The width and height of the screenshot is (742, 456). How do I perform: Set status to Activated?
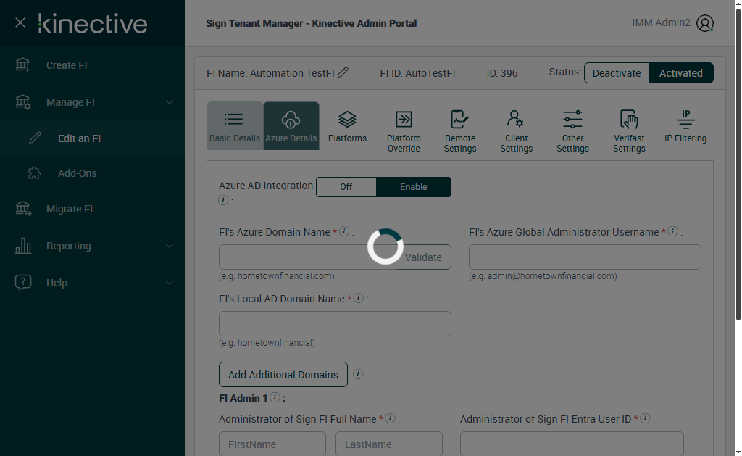point(681,73)
